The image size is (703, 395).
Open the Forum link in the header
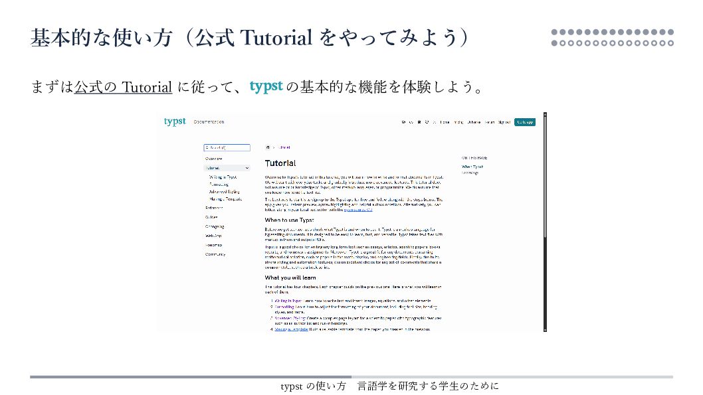[490, 121]
